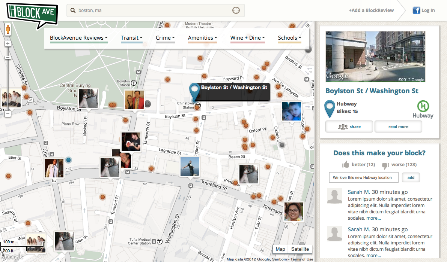Click the locate-me crosshair icon in search bar

point(236,10)
